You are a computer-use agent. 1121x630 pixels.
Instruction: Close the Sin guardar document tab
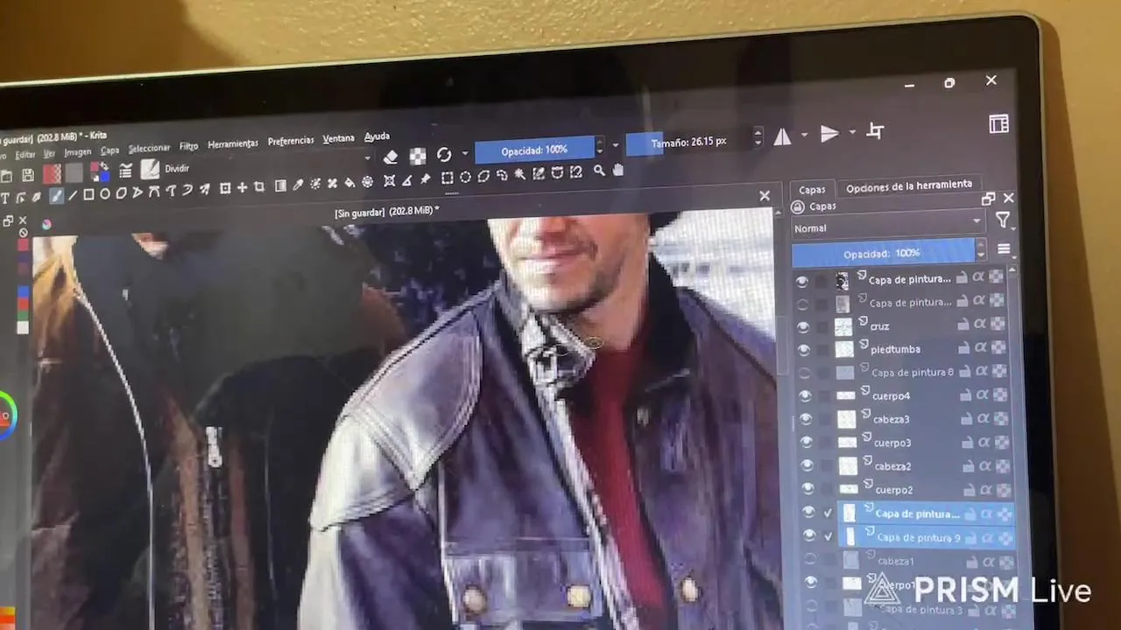tap(764, 196)
